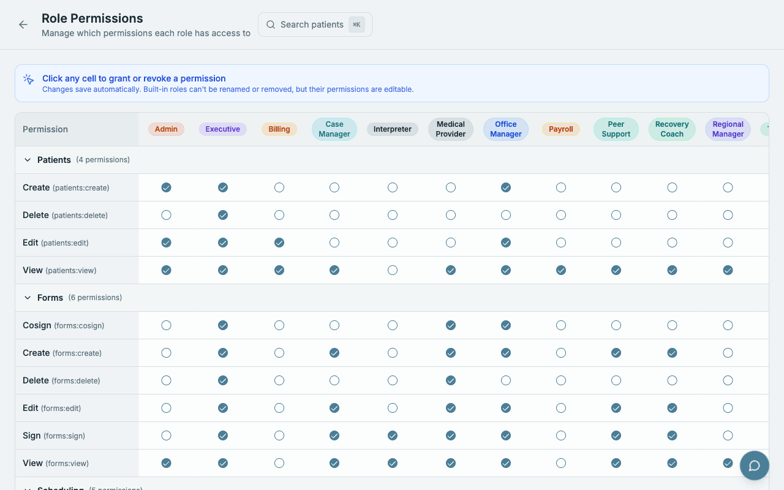Grant patients:view to Interpreter
784x490 pixels.
click(393, 270)
